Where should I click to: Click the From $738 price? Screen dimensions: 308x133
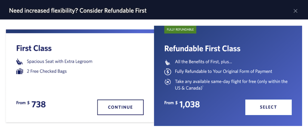pos(31,104)
